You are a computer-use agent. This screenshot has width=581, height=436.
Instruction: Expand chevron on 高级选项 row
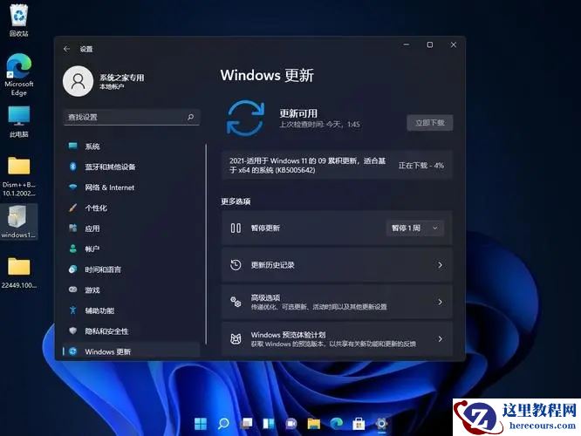pos(441,302)
